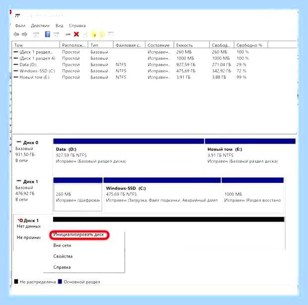The image size is (308, 305).
Task: Open the Справка menu in menu bar
Action: pos(77,26)
